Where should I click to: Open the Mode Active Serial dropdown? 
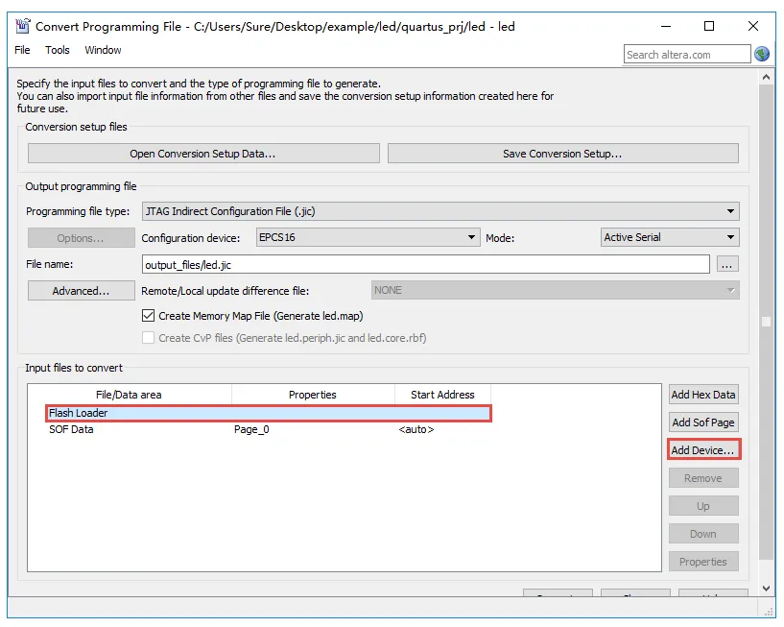(x=670, y=237)
